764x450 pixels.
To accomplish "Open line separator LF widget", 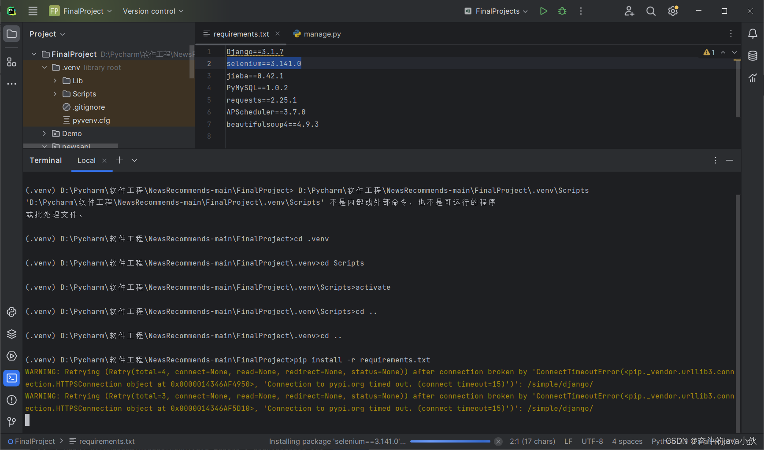I will click(x=568, y=441).
